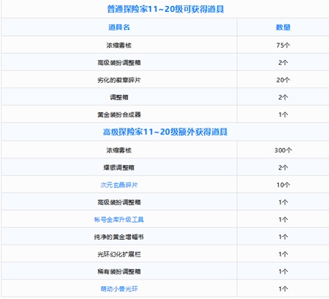Click the 2个 quantity beside 普通探险家's 高级装扮调整箱
The image size is (329, 299).
(283, 63)
